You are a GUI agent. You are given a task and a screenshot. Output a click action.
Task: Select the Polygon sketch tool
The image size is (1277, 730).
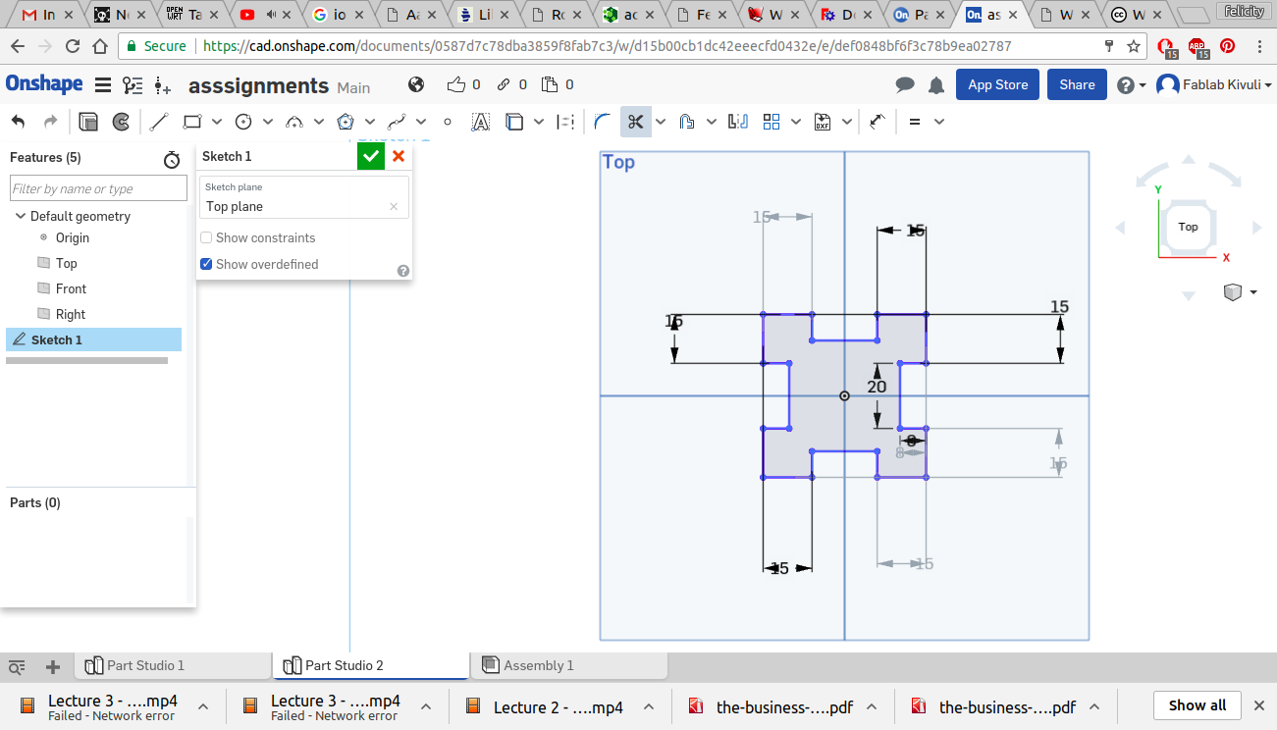pyautogui.click(x=346, y=122)
